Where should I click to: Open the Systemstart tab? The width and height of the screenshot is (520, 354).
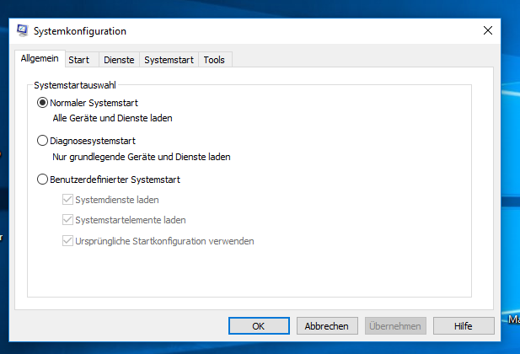click(169, 60)
